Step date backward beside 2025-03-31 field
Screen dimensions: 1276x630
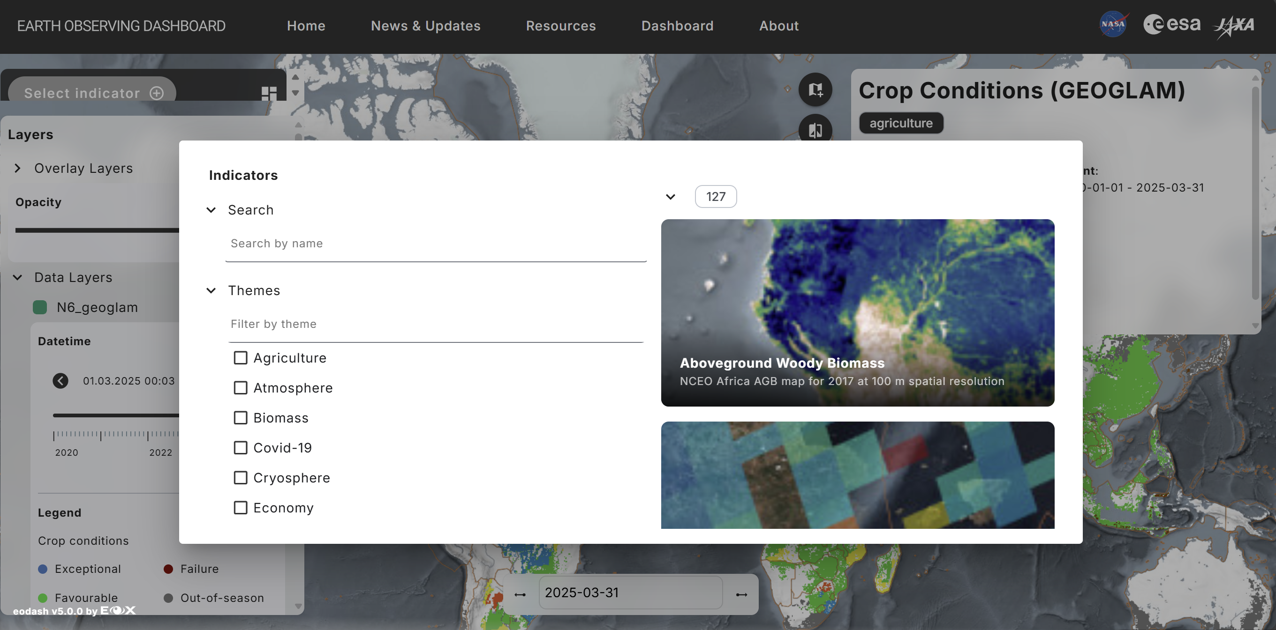point(520,594)
